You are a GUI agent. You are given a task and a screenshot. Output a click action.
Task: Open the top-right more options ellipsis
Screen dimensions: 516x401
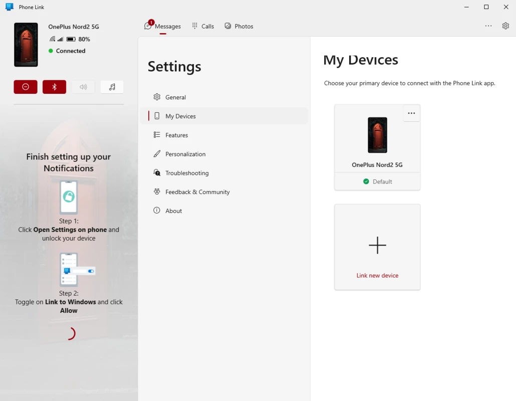(488, 26)
